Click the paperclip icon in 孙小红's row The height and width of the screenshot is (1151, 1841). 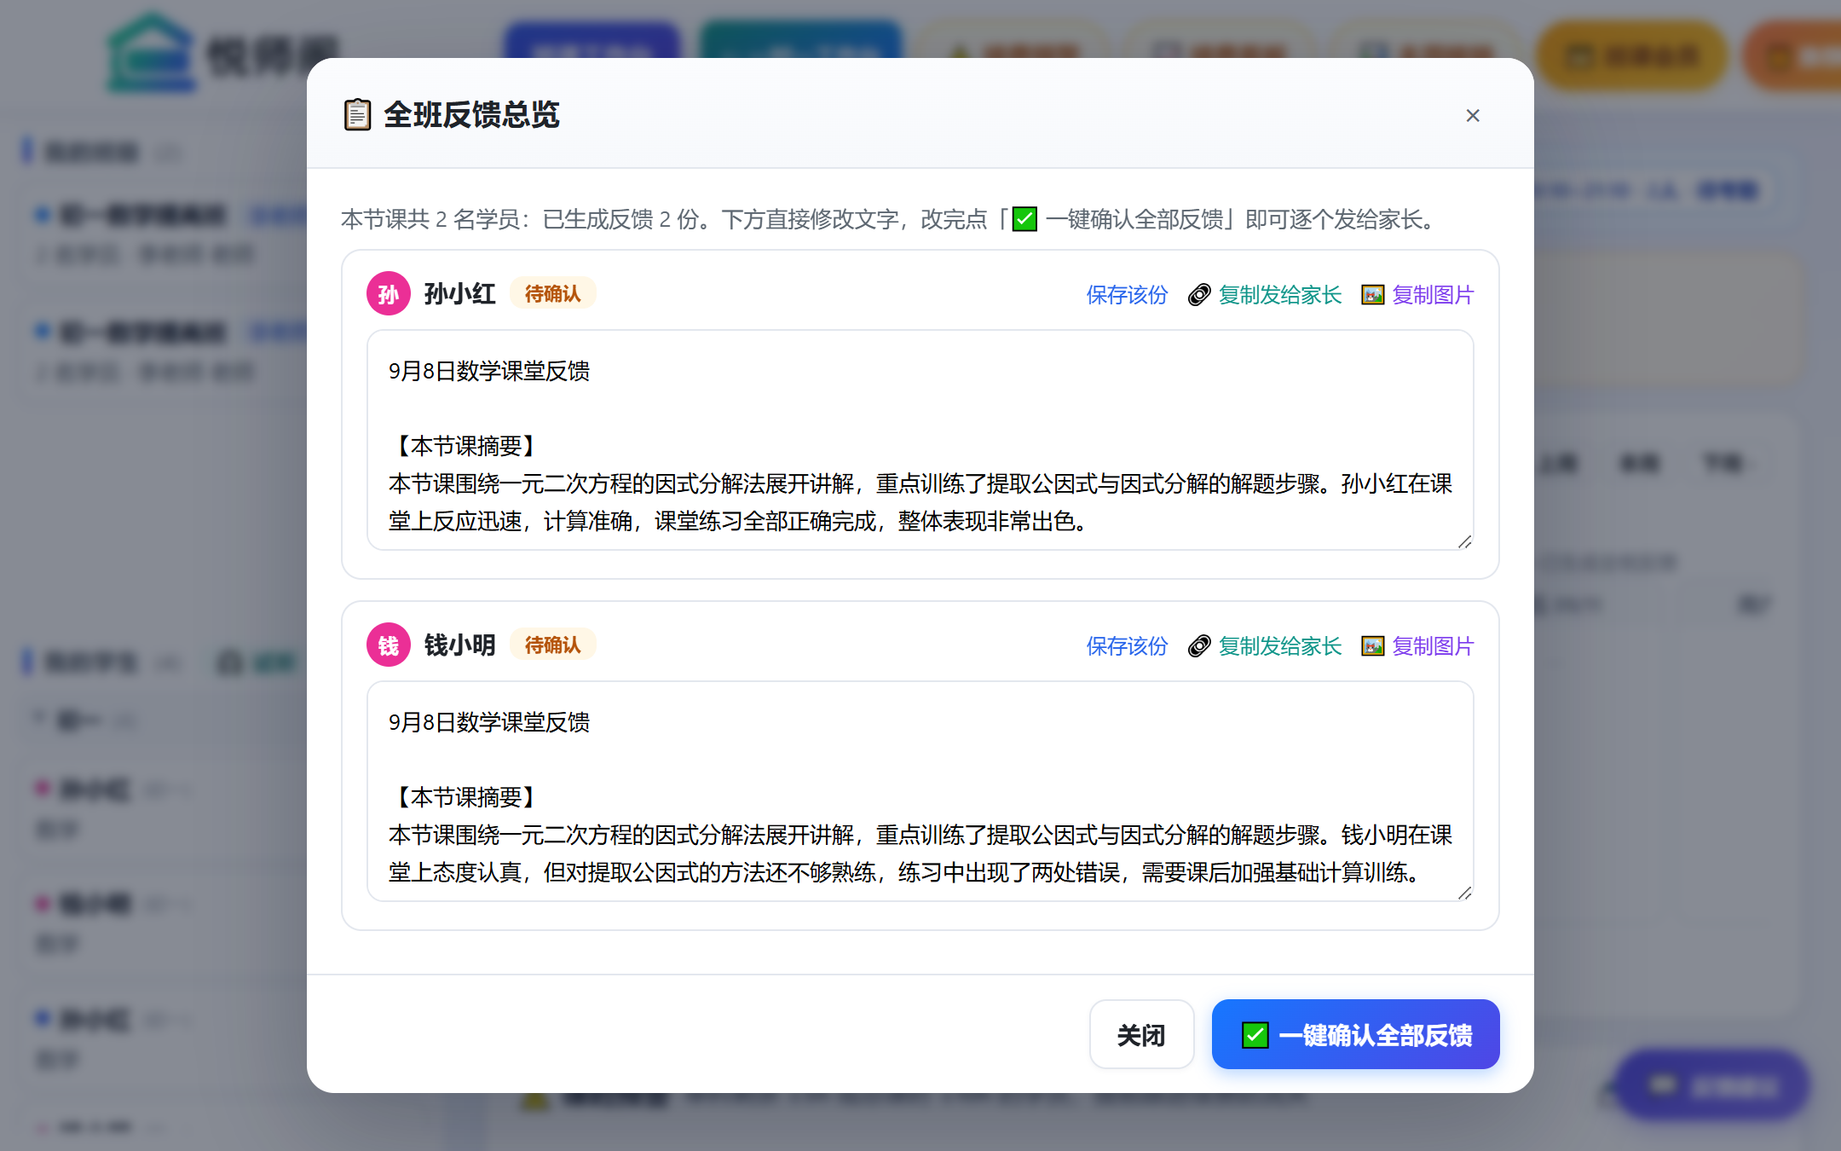[x=1199, y=295]
